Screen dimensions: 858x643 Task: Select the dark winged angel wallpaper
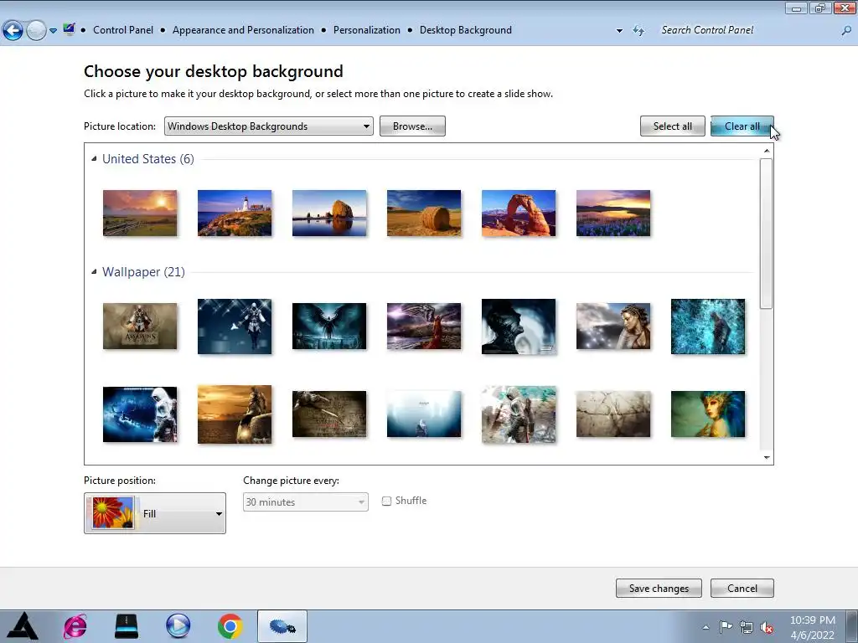tap(329, 327)
